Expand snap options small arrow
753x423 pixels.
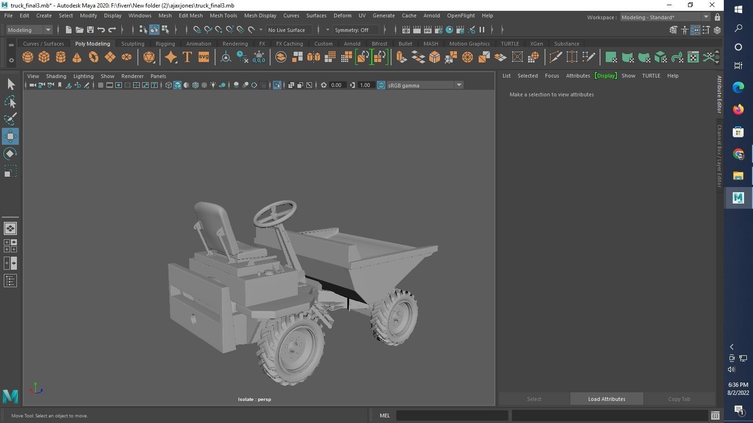(261, 30)
